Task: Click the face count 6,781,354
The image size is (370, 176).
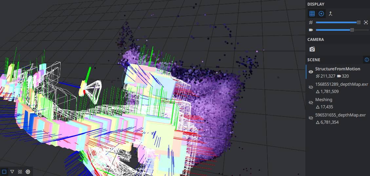Action: (x=330, y=122)
